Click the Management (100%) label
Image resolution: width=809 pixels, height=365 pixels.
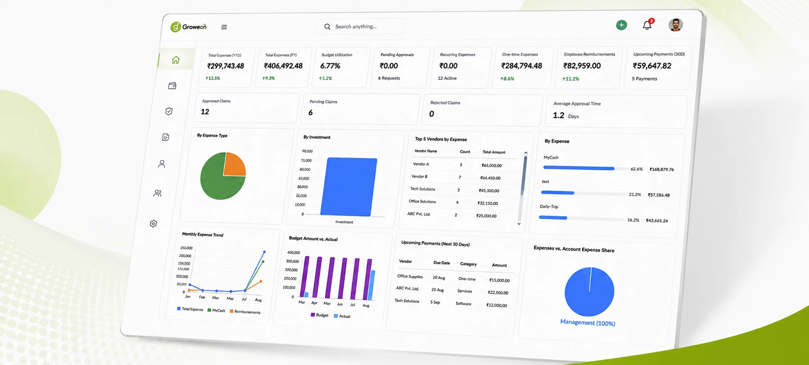click(x=587, y=323)
